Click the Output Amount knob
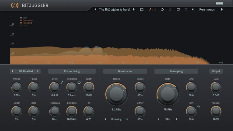 pyautogui.click(x=216, y=111)
